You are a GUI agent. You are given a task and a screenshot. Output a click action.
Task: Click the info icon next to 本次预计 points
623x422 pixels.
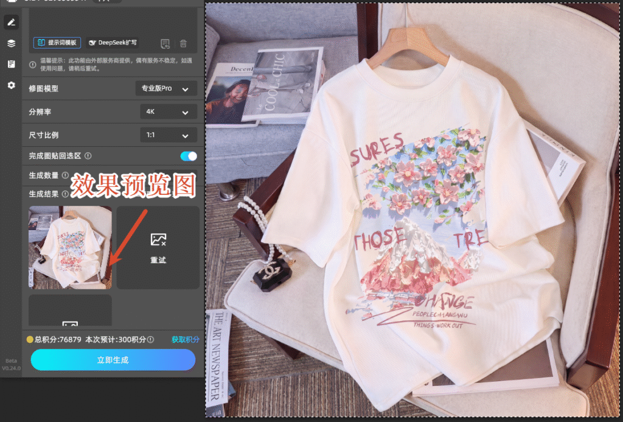[150, 340]
